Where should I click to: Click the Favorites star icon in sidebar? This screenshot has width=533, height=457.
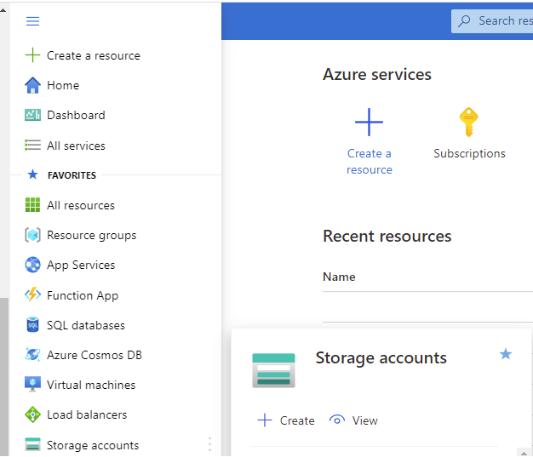pos(32,174)
